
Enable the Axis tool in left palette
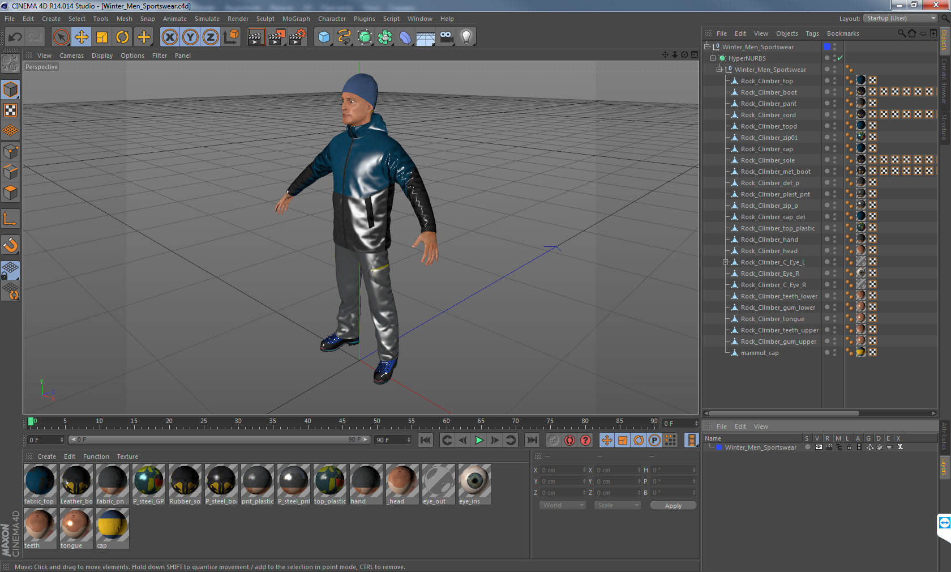(10, 219)
